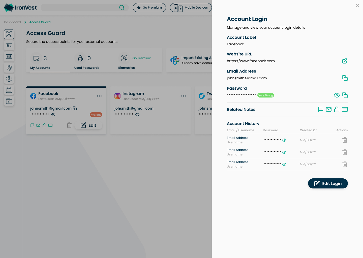Click the Mobile Devices button

click(x=191, y=8)
